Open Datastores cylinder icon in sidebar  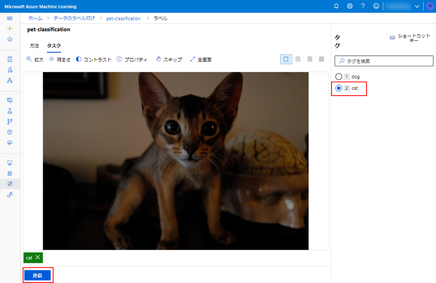coord(10,174)
